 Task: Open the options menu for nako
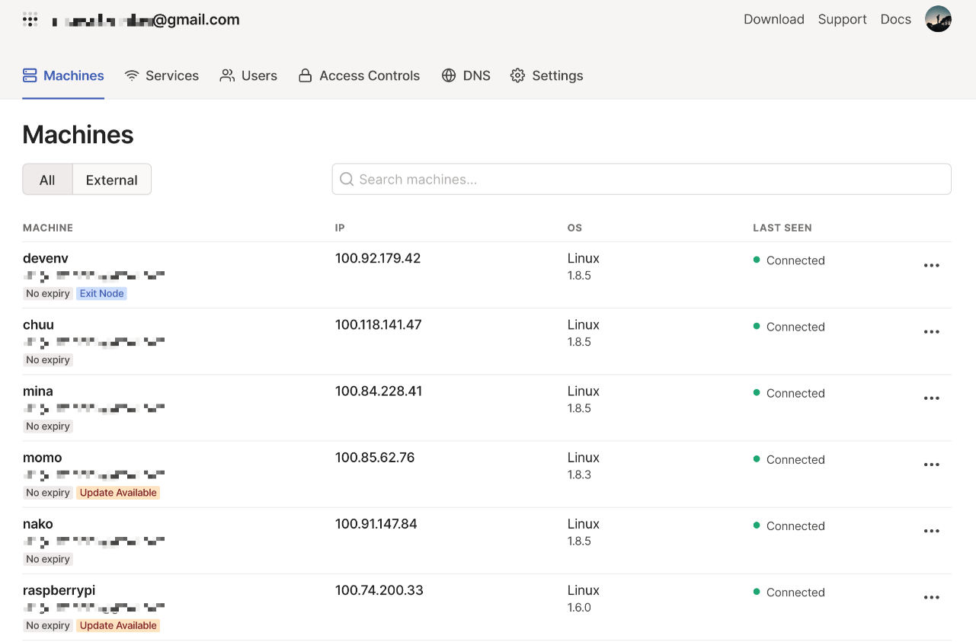coord(931,531)
